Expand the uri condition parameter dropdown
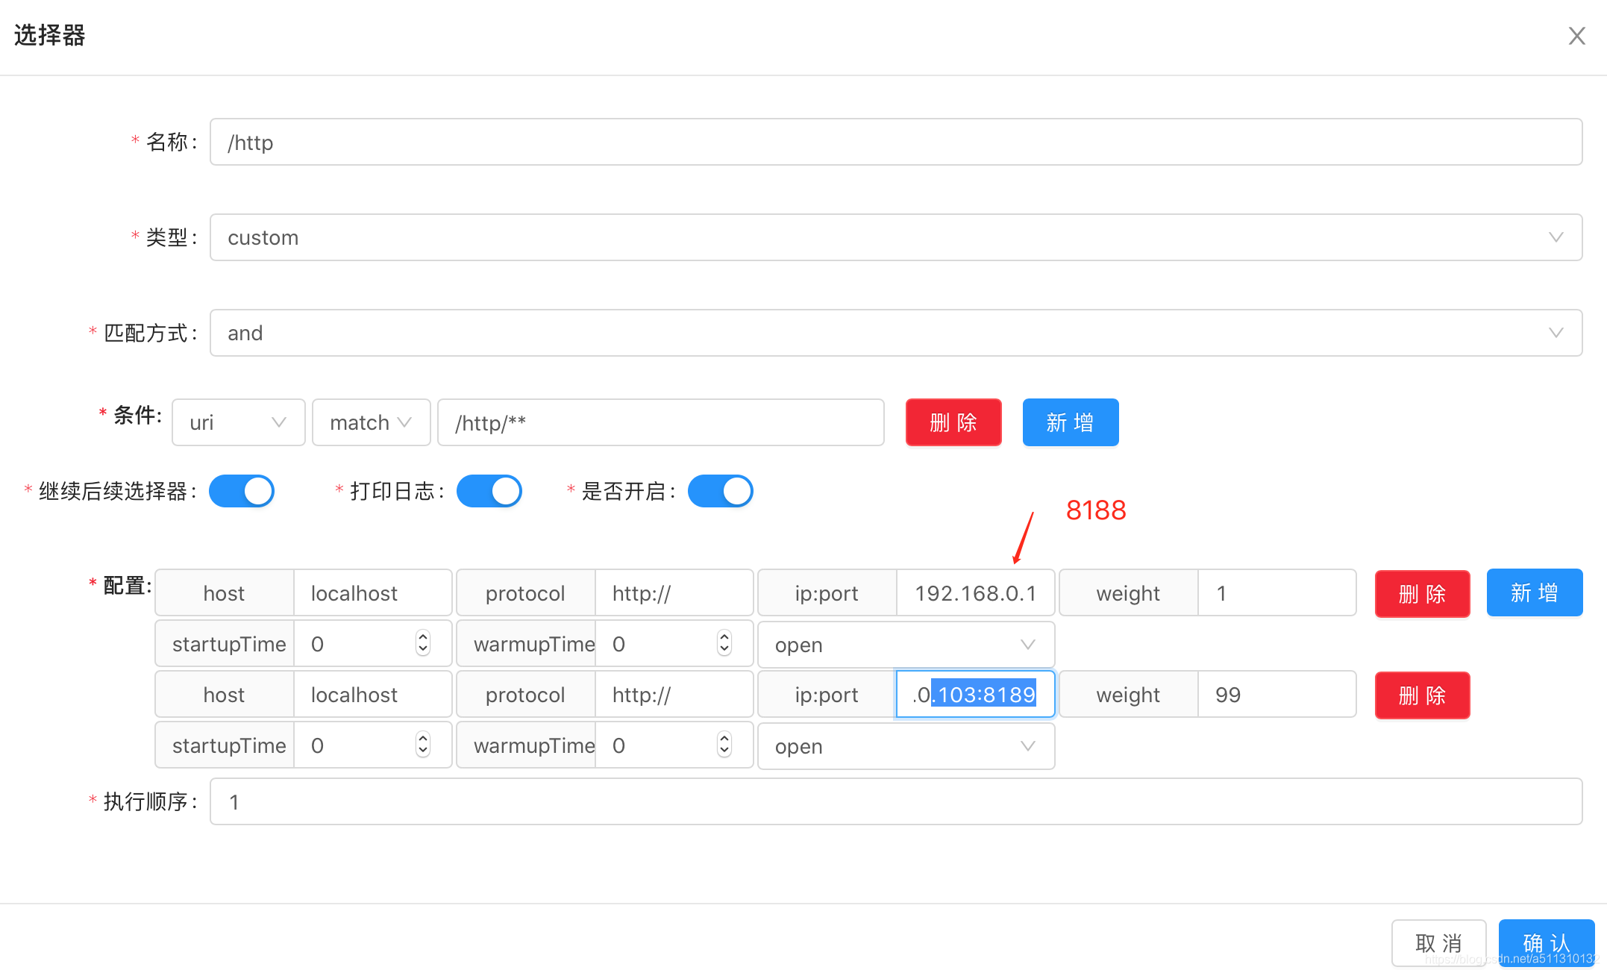Image resolution: width=1607 pixels, height=973 pixels. pos(238,422)
